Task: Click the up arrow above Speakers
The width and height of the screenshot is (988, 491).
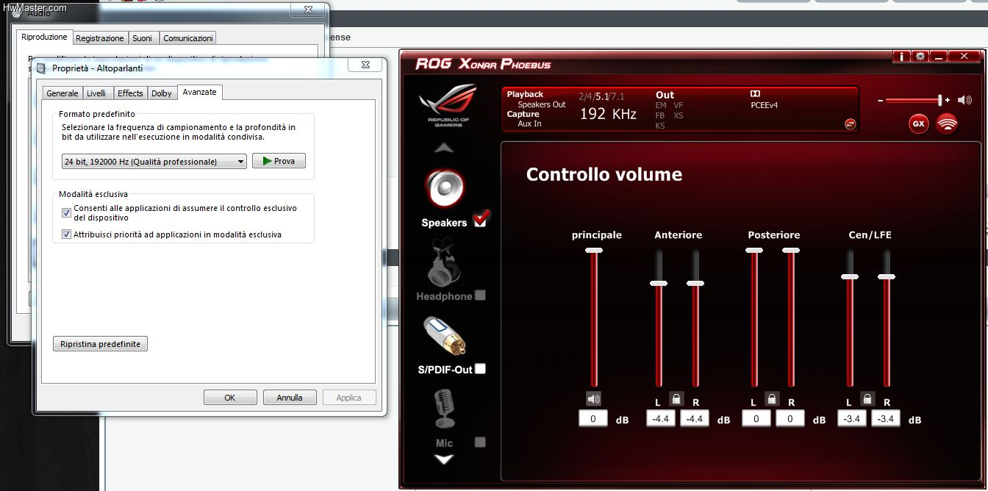Action: coord(444,148)
